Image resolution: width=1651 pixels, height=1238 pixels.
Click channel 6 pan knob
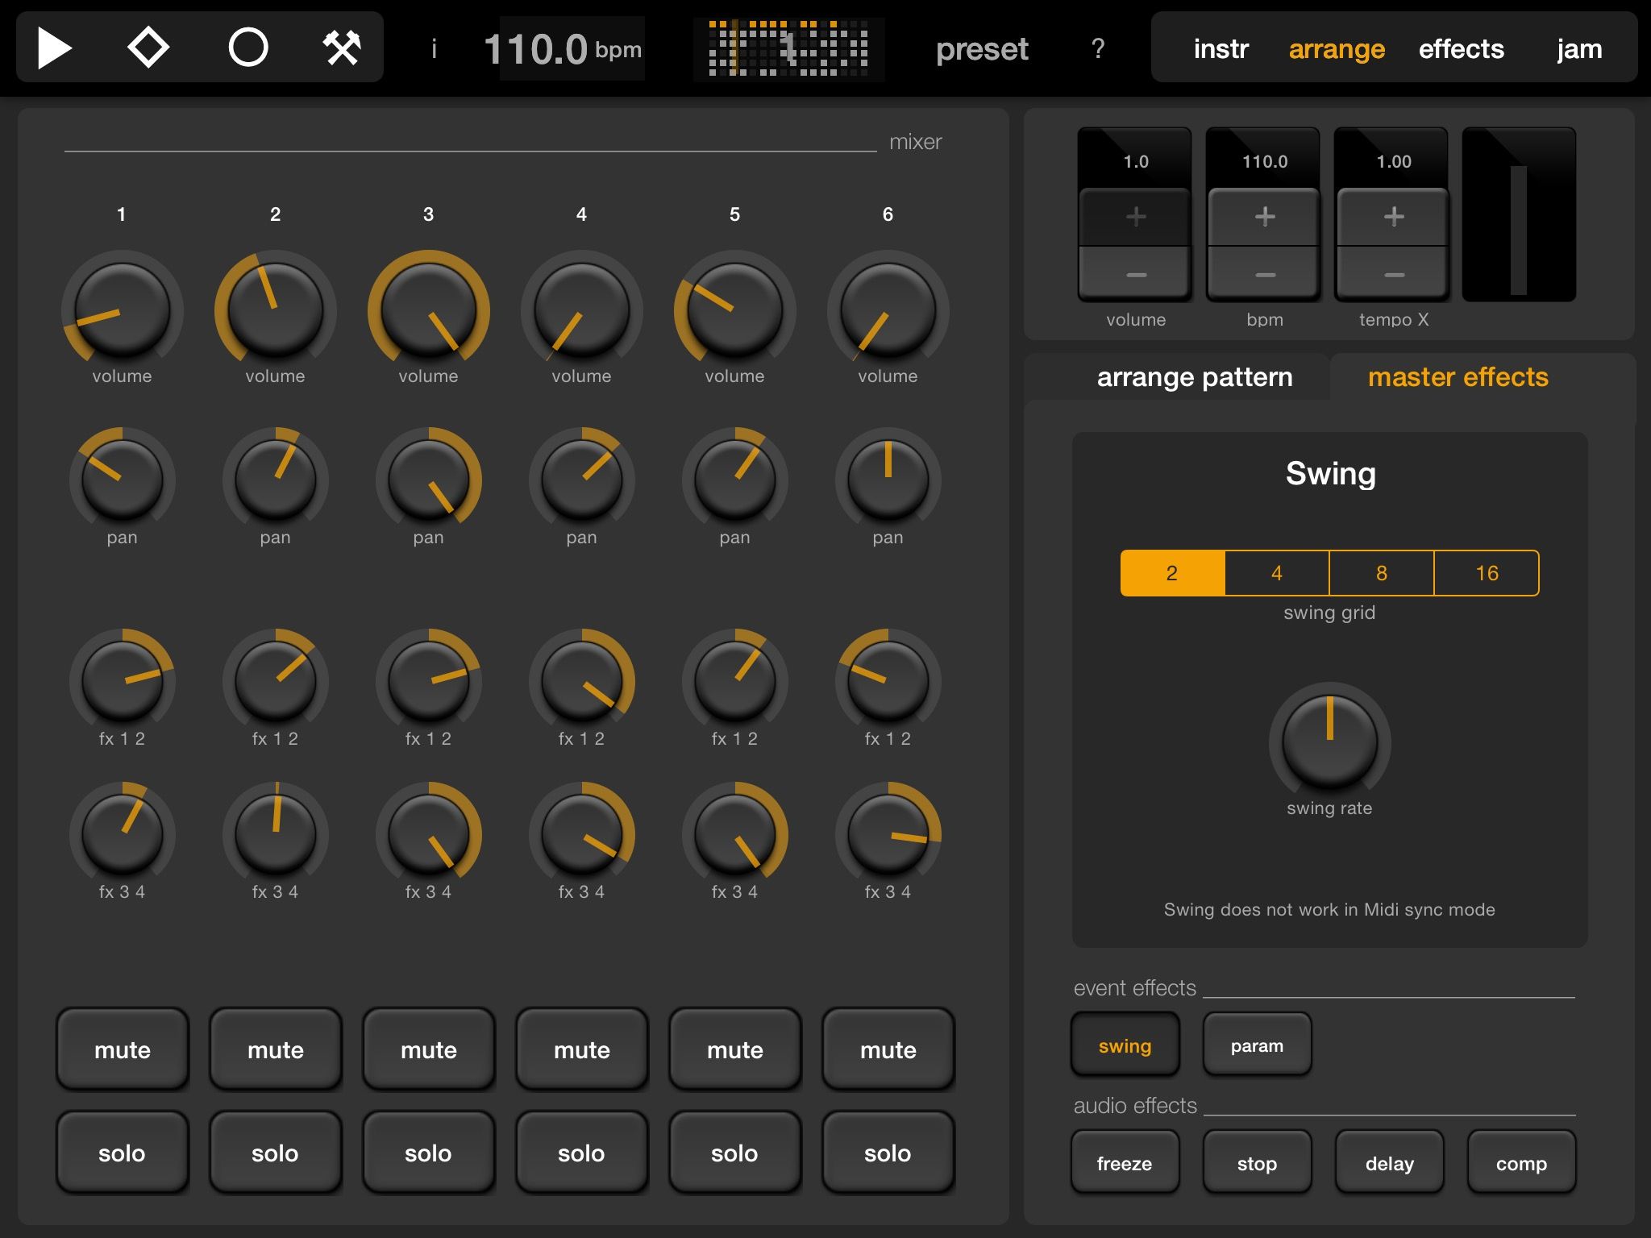click(x=888, y=479)
